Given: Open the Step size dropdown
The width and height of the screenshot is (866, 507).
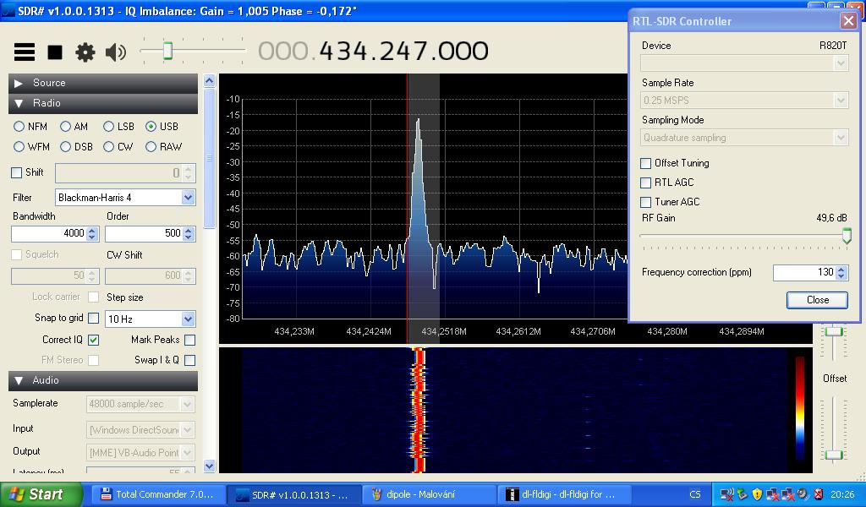Looking at the screenshot, I should click(189, 319).
